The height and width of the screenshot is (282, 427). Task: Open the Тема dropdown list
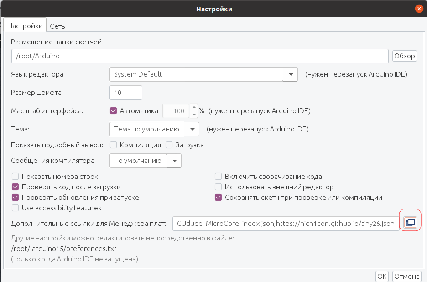192,129
